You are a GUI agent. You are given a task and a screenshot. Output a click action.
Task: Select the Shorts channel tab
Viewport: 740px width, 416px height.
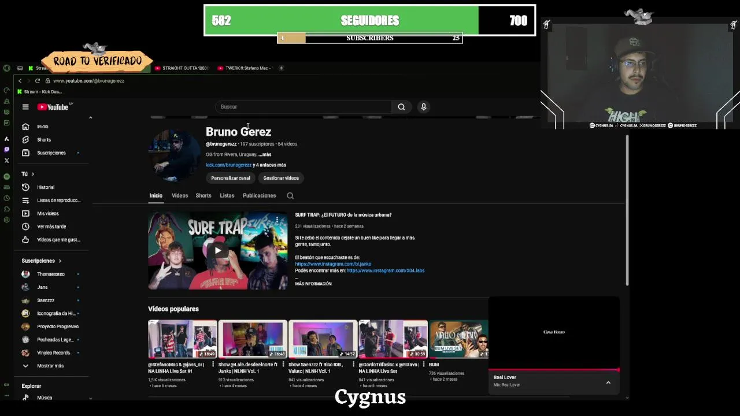click(x=203, y=196)
